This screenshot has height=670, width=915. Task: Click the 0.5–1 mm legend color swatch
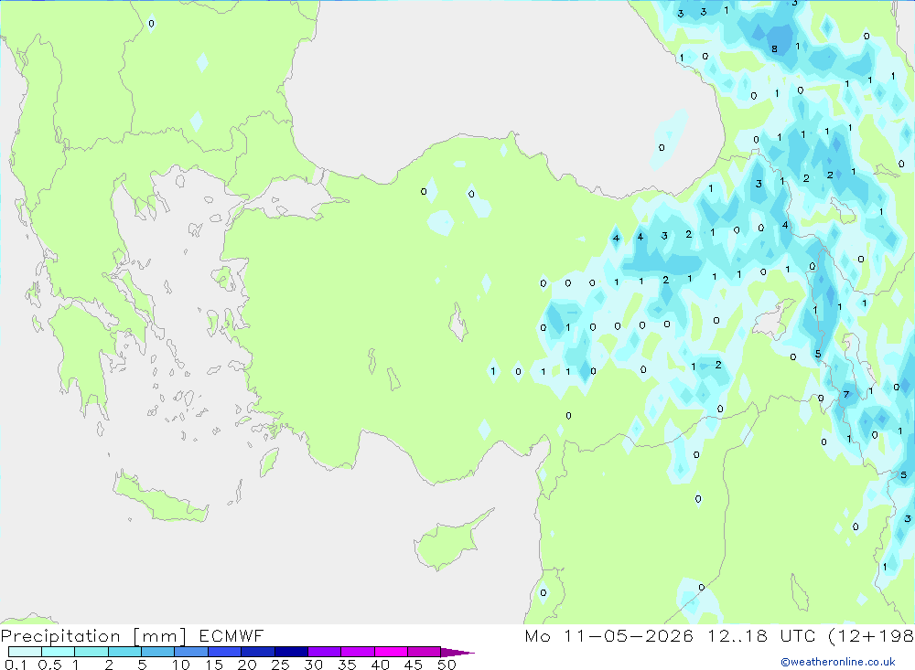pos(59,652)
